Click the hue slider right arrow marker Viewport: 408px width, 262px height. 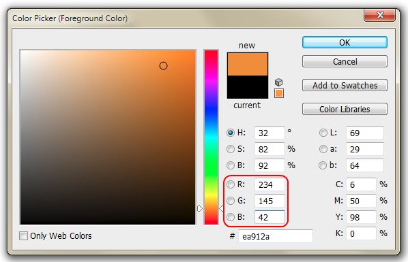pos(221,208)
